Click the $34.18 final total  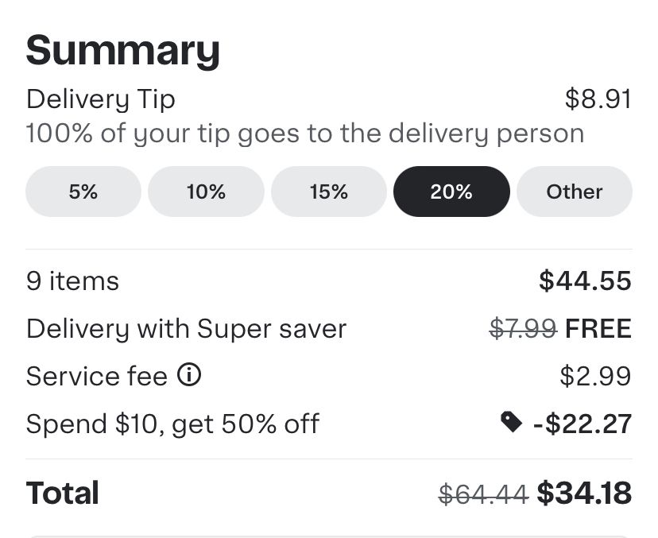click(584, 493)
